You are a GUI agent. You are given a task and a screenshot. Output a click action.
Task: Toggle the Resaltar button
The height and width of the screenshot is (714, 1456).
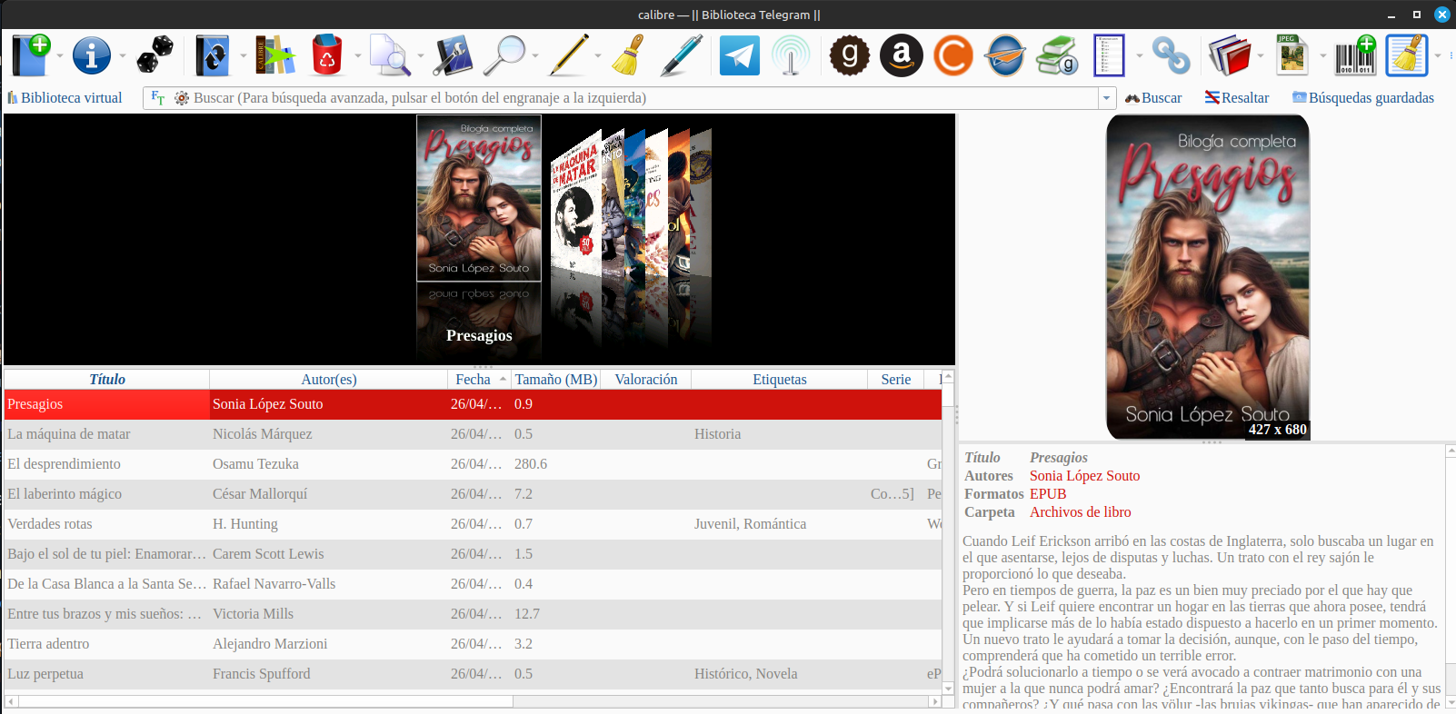click(x=1236, y=97)
